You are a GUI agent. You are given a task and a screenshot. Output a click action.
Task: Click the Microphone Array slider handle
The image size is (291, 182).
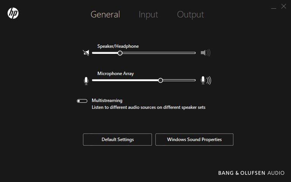[161, 80]
